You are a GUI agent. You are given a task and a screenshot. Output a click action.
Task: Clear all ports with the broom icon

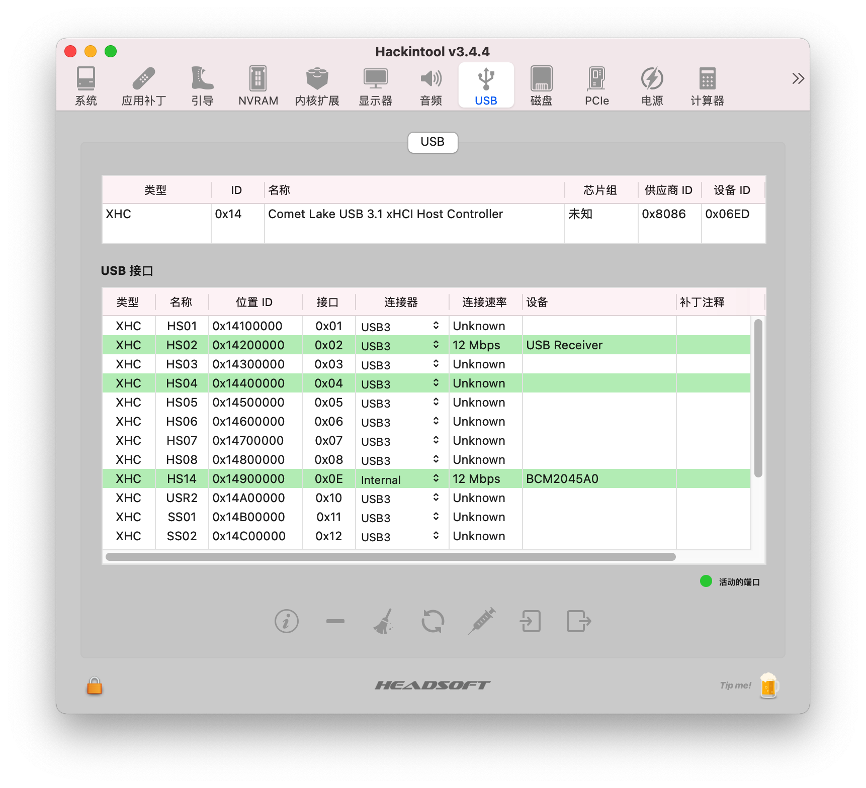point(384,622)
